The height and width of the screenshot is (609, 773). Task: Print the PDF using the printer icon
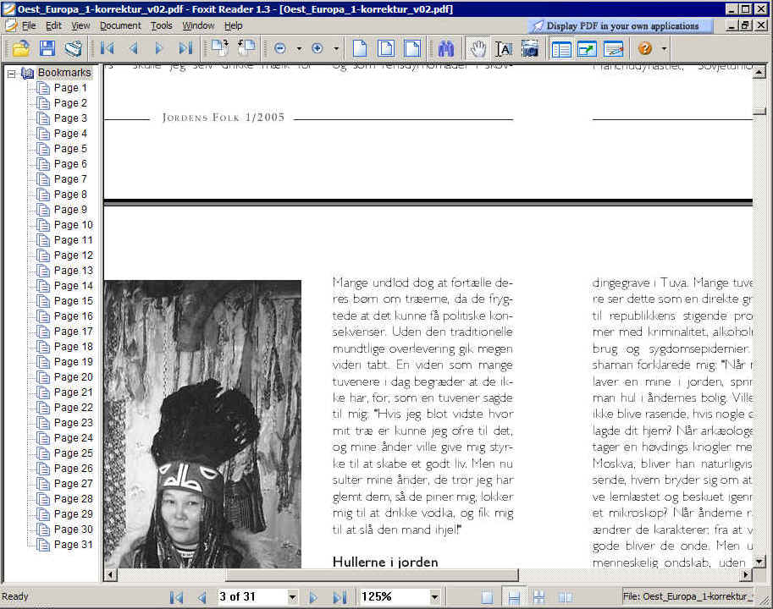(x=74, y=48)
